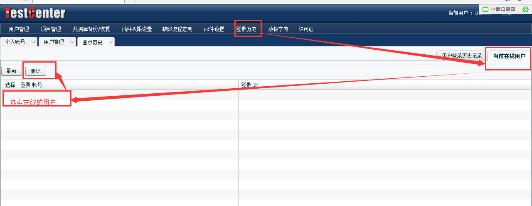Image resolution: width=532 pixels, height=206 pixels.
Task: Open 数据库备份/恢复 in the menu bar
Action: coord(91,29)
